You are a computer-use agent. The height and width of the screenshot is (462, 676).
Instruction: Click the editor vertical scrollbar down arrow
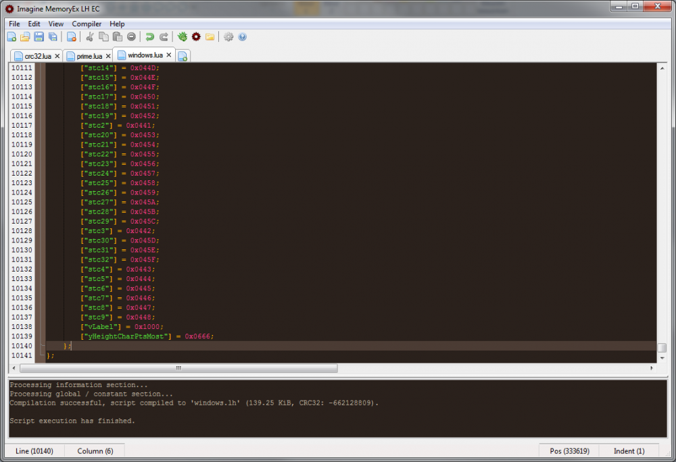[662, 358]
